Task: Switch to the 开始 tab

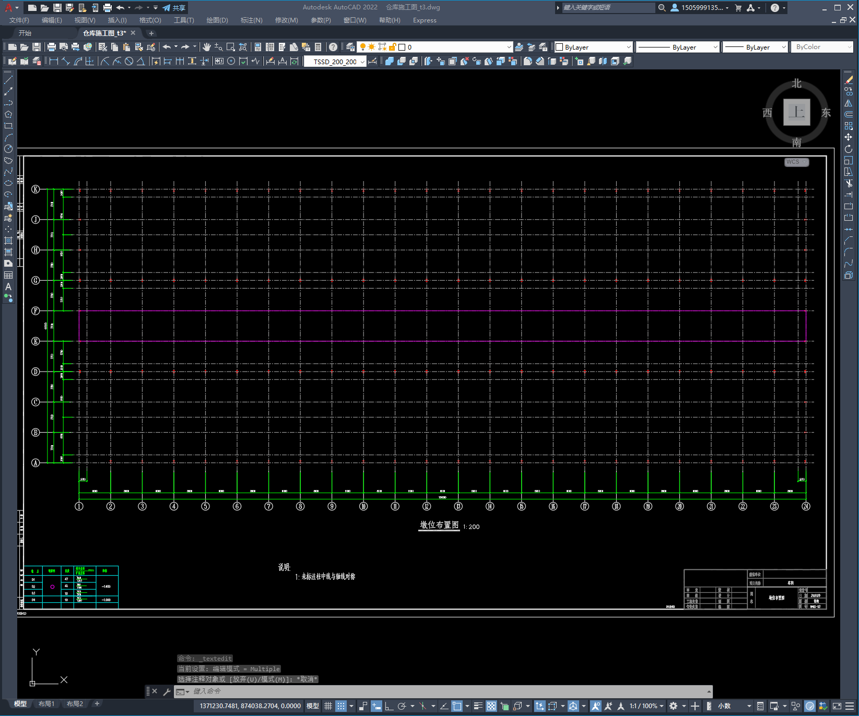Action: [x=25, y=33]
